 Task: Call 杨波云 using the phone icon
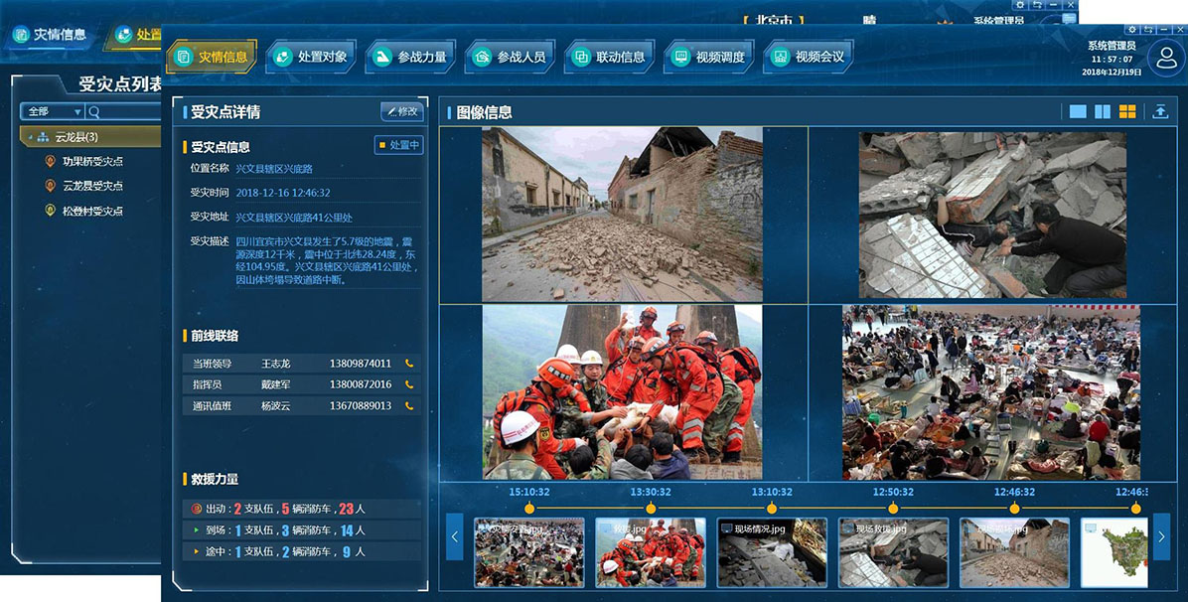click(x=409, y=406)
